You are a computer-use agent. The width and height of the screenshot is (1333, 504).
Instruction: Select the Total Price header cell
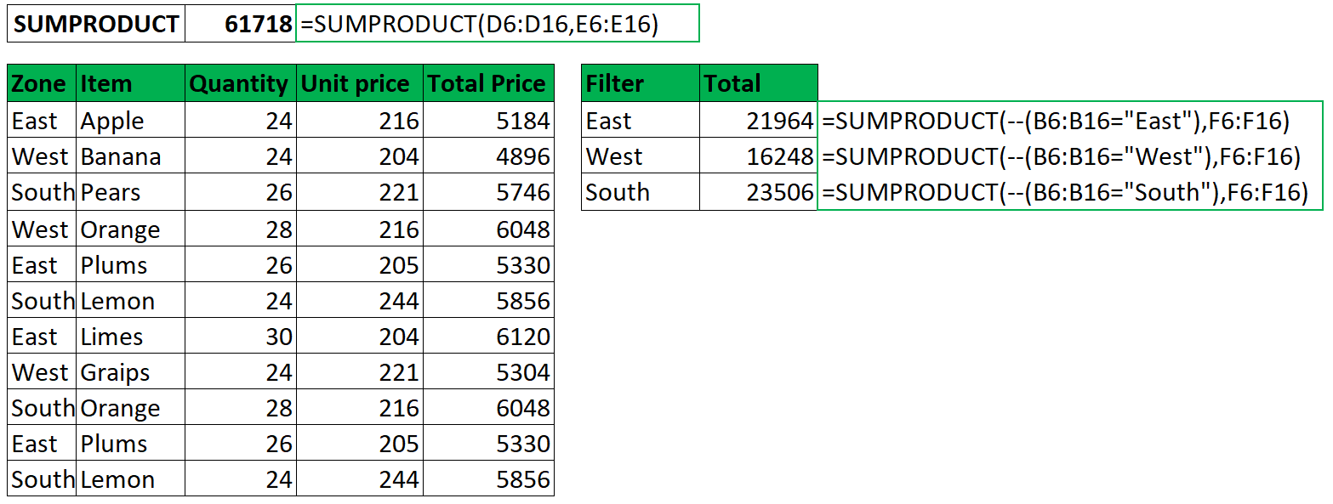point(488,83)
